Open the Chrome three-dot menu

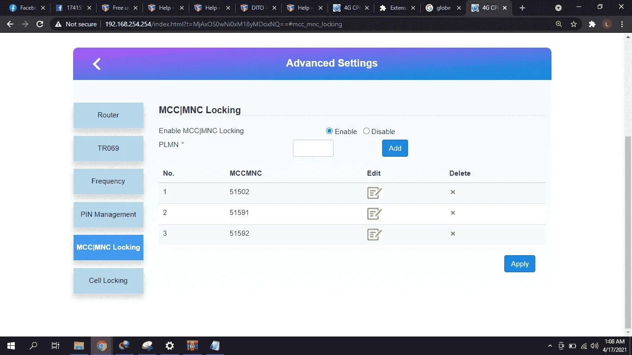point(622,24)
